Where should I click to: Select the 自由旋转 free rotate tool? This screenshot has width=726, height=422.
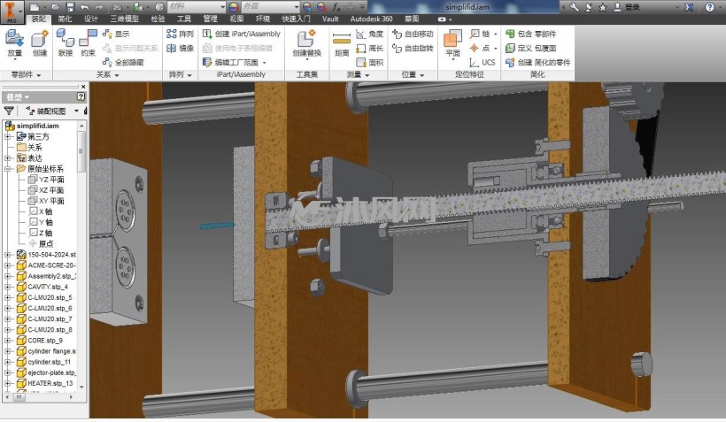(x=413, y=48)
